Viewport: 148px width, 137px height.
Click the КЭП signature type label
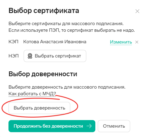point(13,42)
